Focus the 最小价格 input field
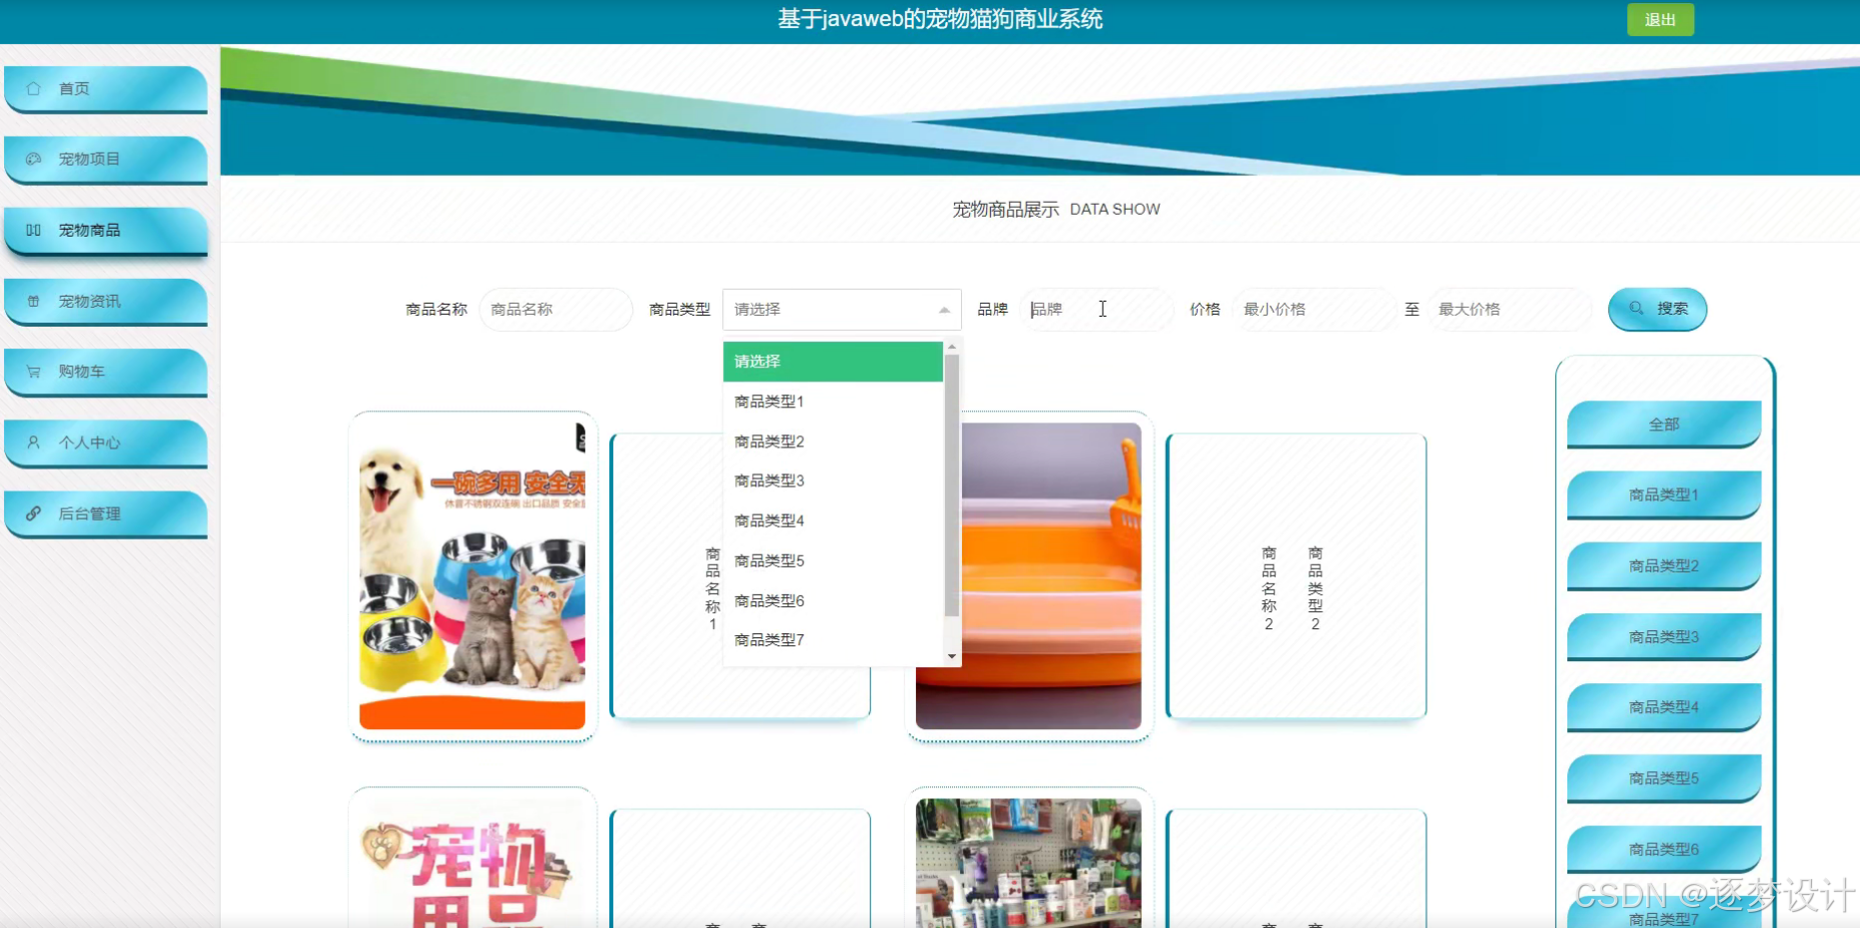 pyautogui.click(x=1312, y=310)
